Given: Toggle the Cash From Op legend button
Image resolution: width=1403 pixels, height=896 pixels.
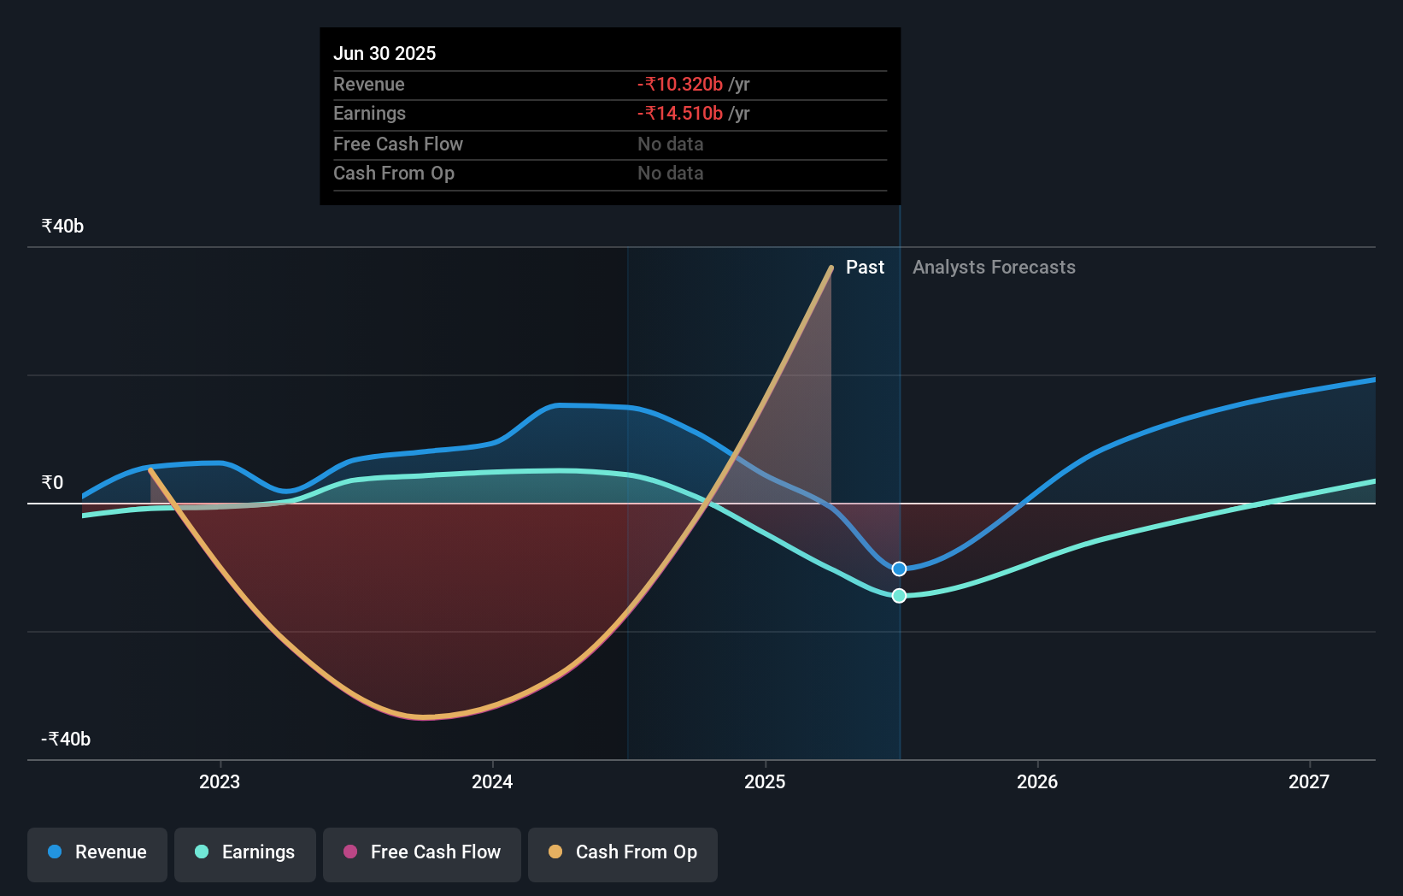Looking at the screenshot, I should 623,854.
